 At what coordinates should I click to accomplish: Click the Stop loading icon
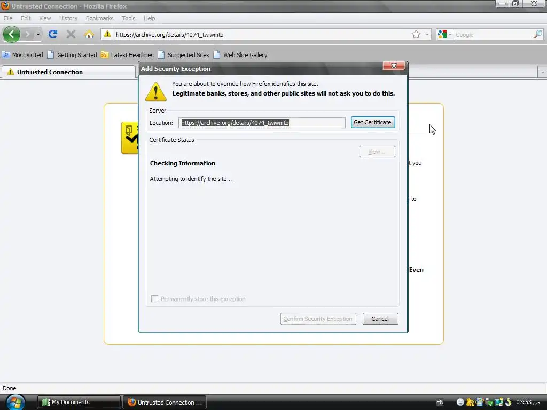pos(71,34)
